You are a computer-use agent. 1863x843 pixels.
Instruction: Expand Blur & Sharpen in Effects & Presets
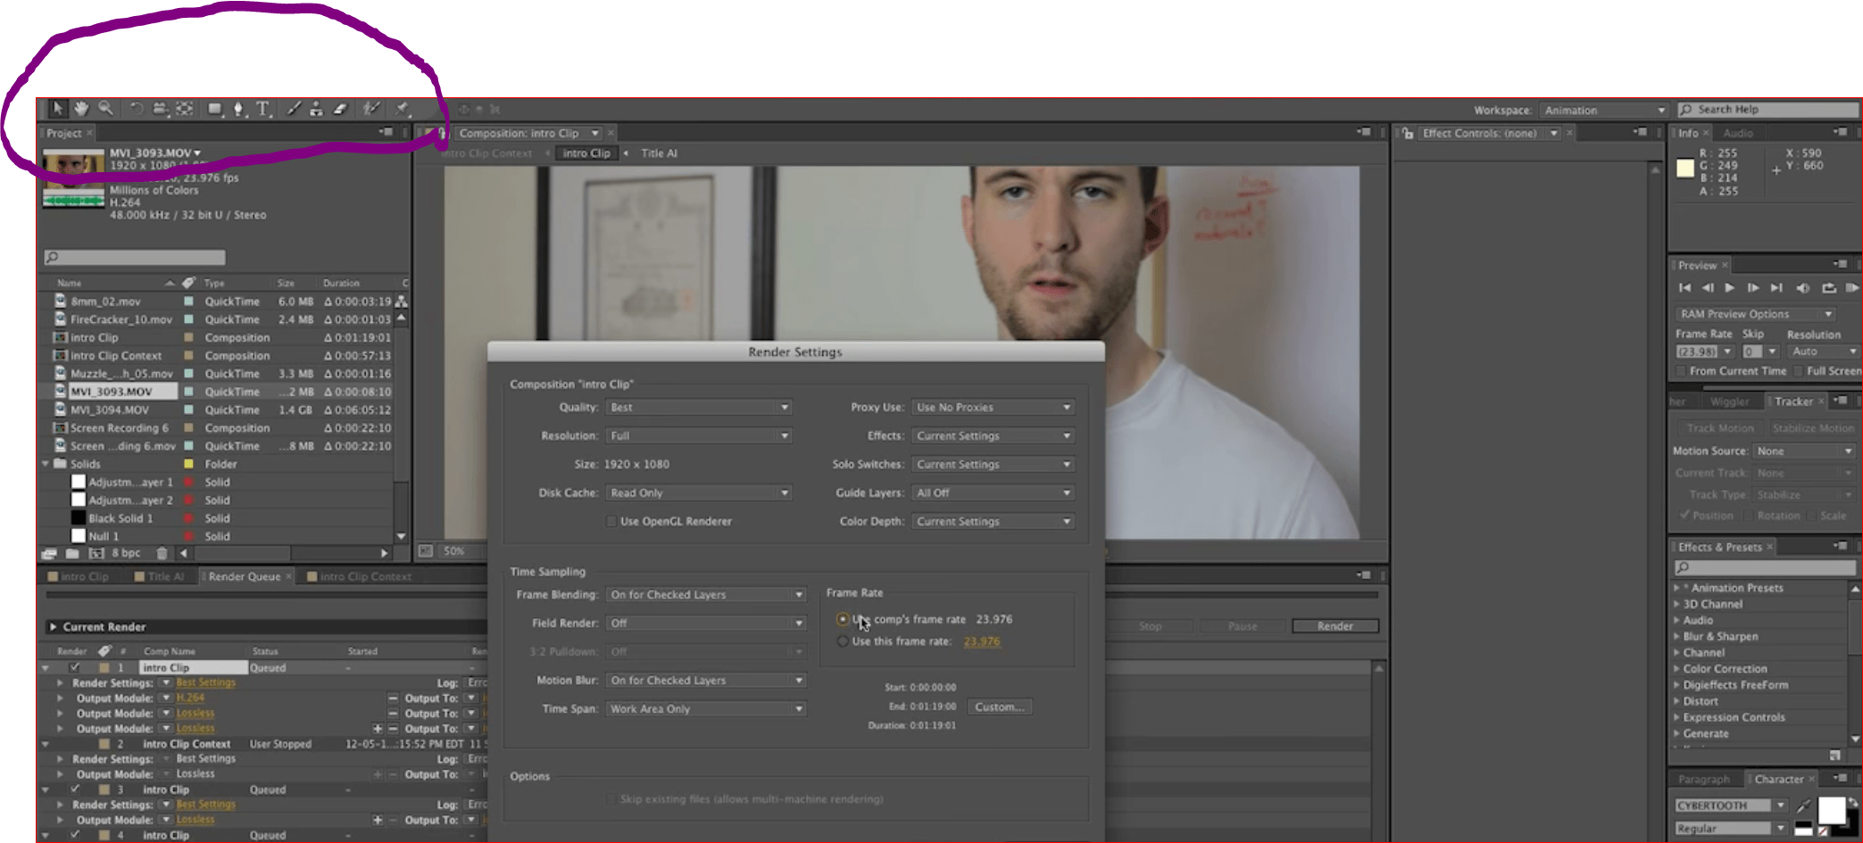pos(1677,636)
